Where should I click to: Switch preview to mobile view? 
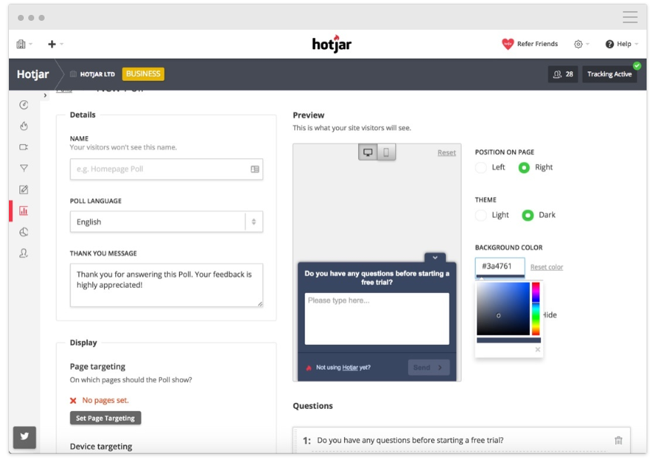point(386,152)
